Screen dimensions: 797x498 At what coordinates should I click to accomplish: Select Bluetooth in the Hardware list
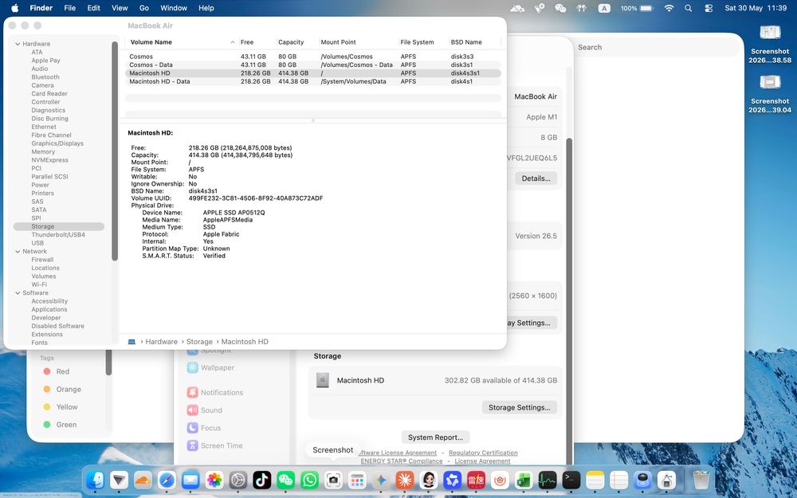click(x=45, y=76)
